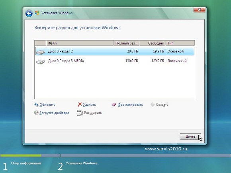Sort by the Свободно column header
This screenshot has height=173, width=231.
click(x=153, y=43)
